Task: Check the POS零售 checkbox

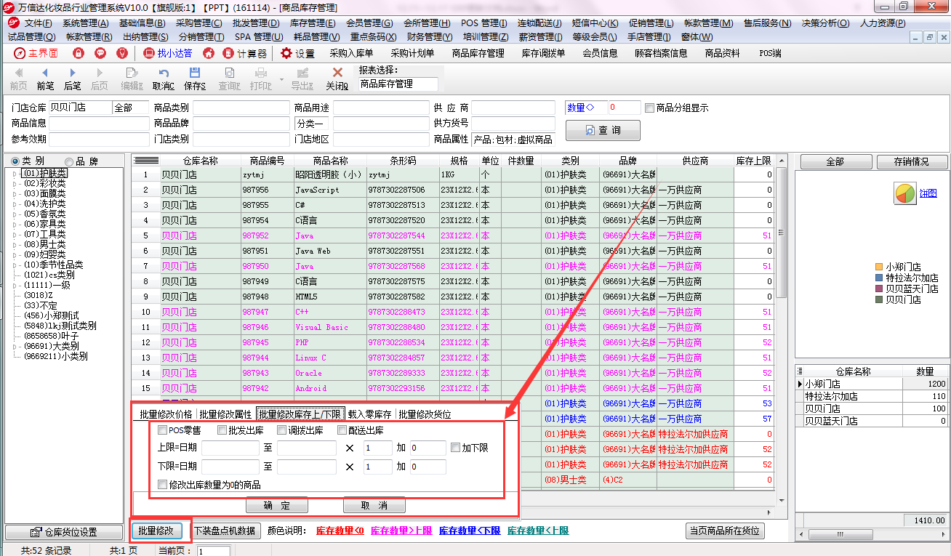Action: point(163,430)
